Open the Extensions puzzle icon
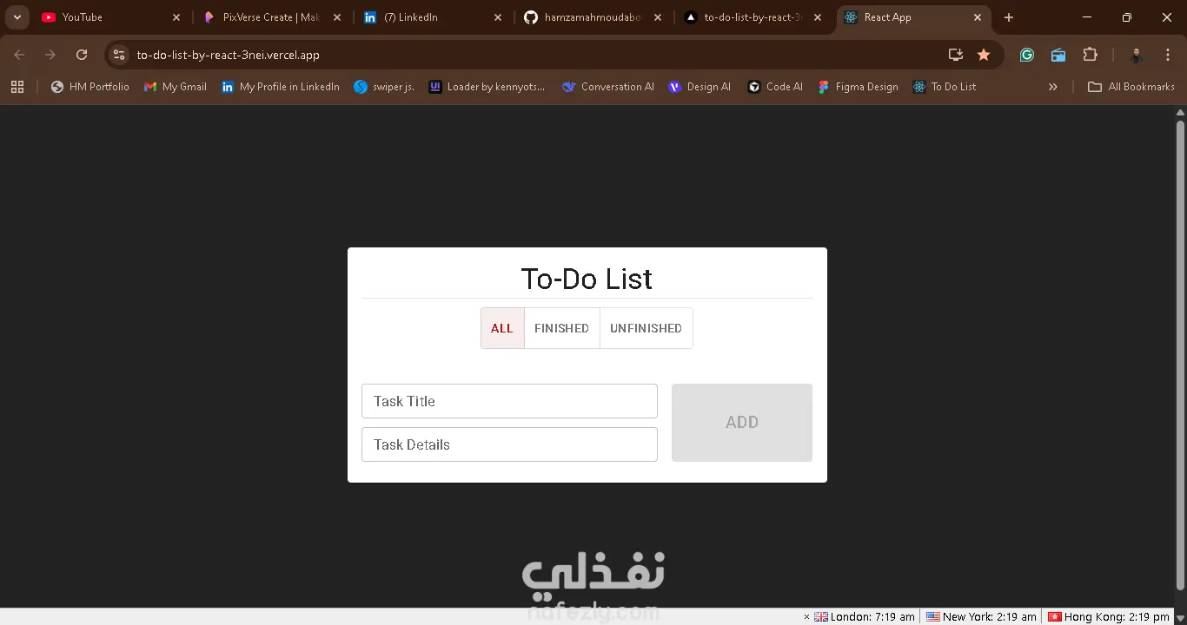 (1091, 55)
